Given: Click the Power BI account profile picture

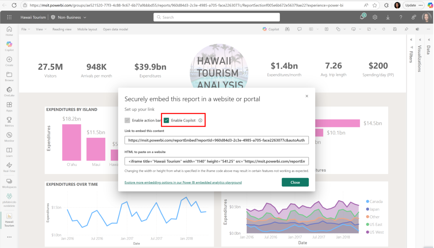Looking at the screenshot, I should tap(426, 17).
